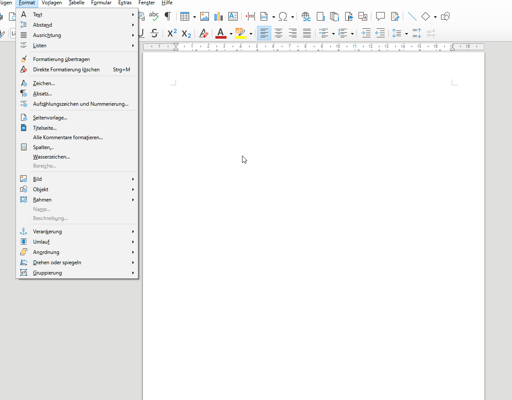Toggle strikethrough formatting
Screen dimensions: 512x400
tap(154, 33)
